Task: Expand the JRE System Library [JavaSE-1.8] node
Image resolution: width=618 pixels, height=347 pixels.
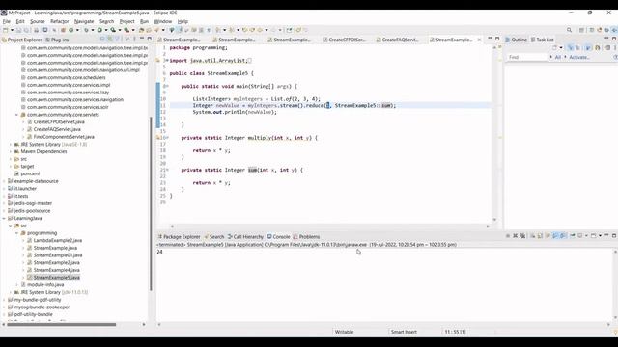Action: pyautogui.click(x=11, y=145)
